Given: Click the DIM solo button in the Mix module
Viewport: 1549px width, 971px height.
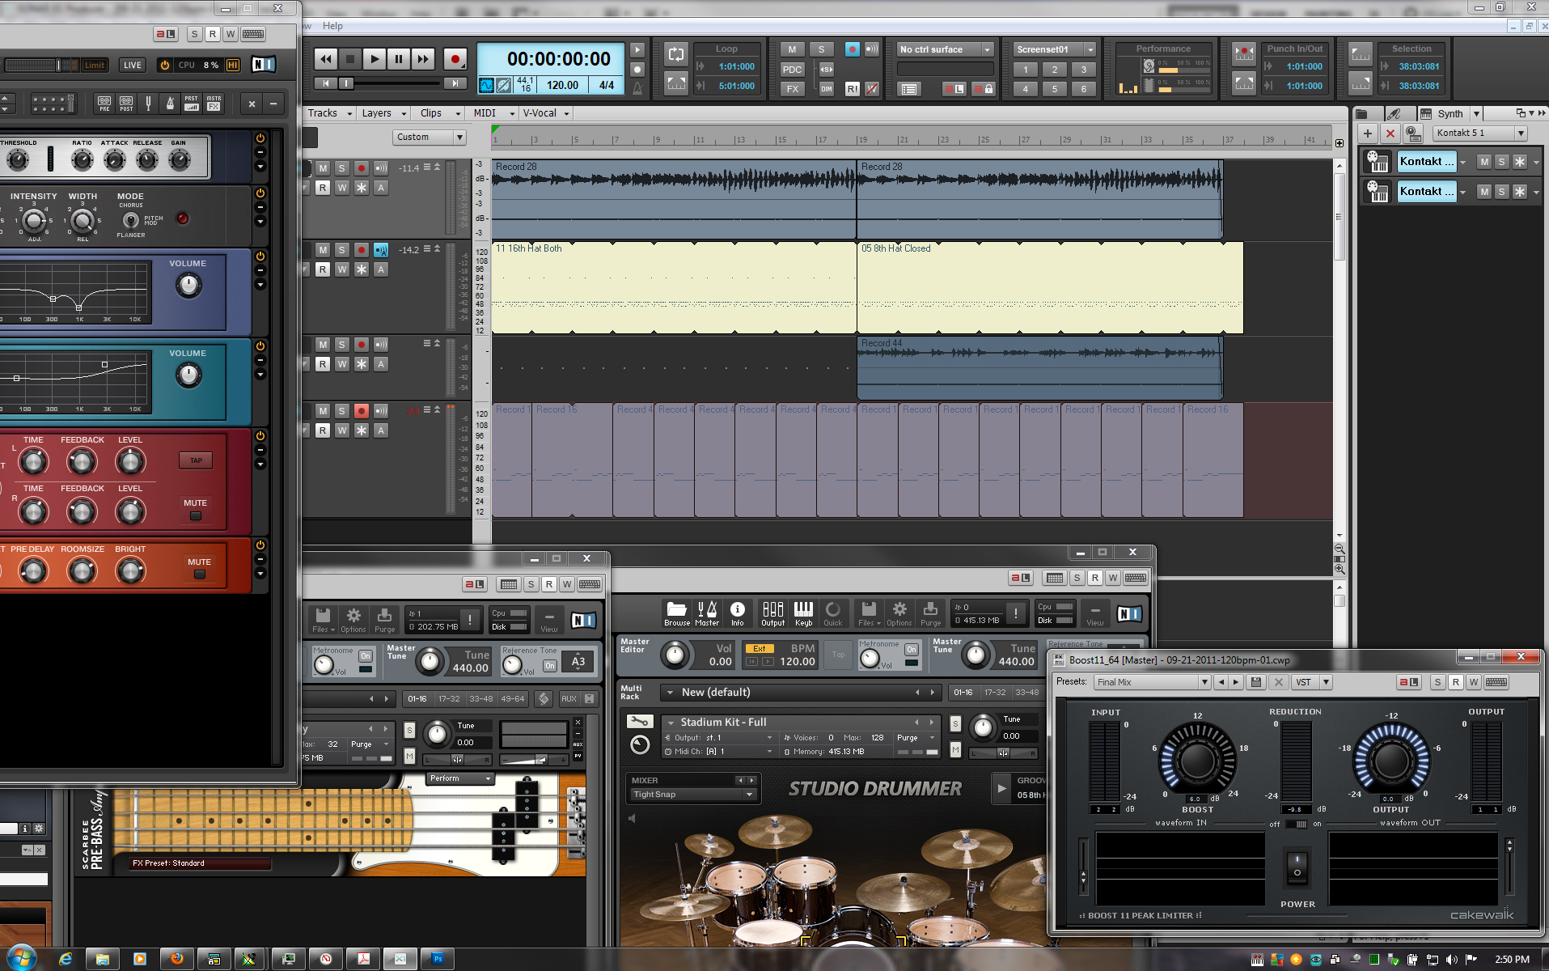Looking at the screenshot, I should pos(827,89).
